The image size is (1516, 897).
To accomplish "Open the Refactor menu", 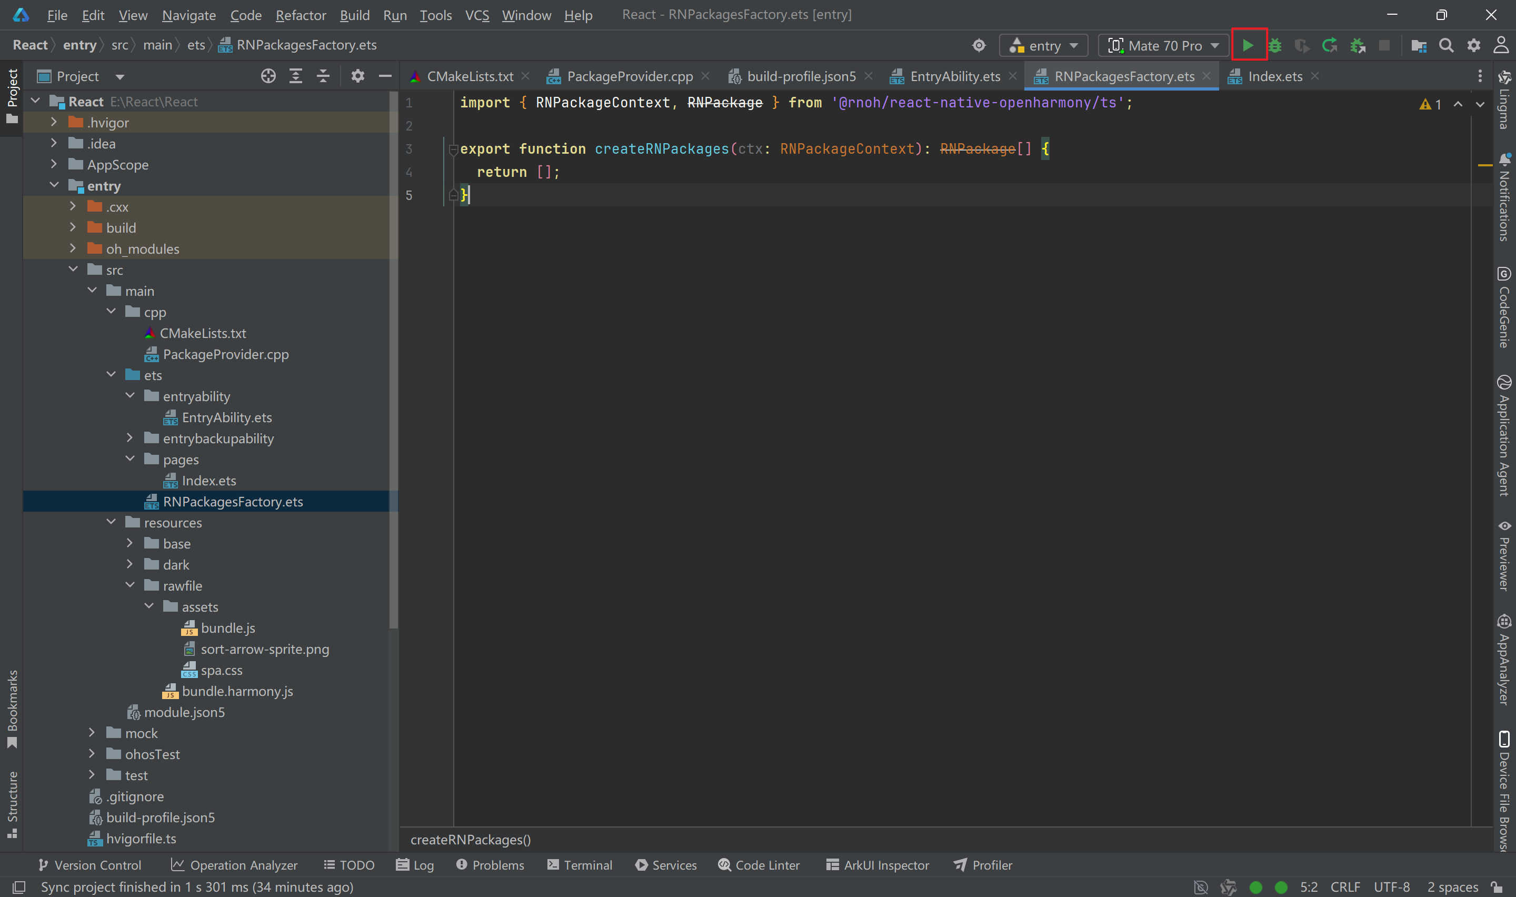I will (x=300, y=15).
